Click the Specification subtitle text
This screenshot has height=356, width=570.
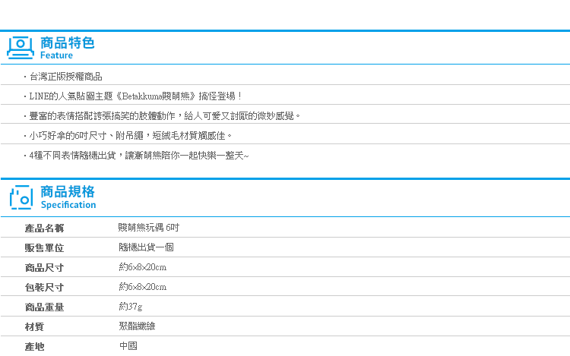click(x=68, y=205)
